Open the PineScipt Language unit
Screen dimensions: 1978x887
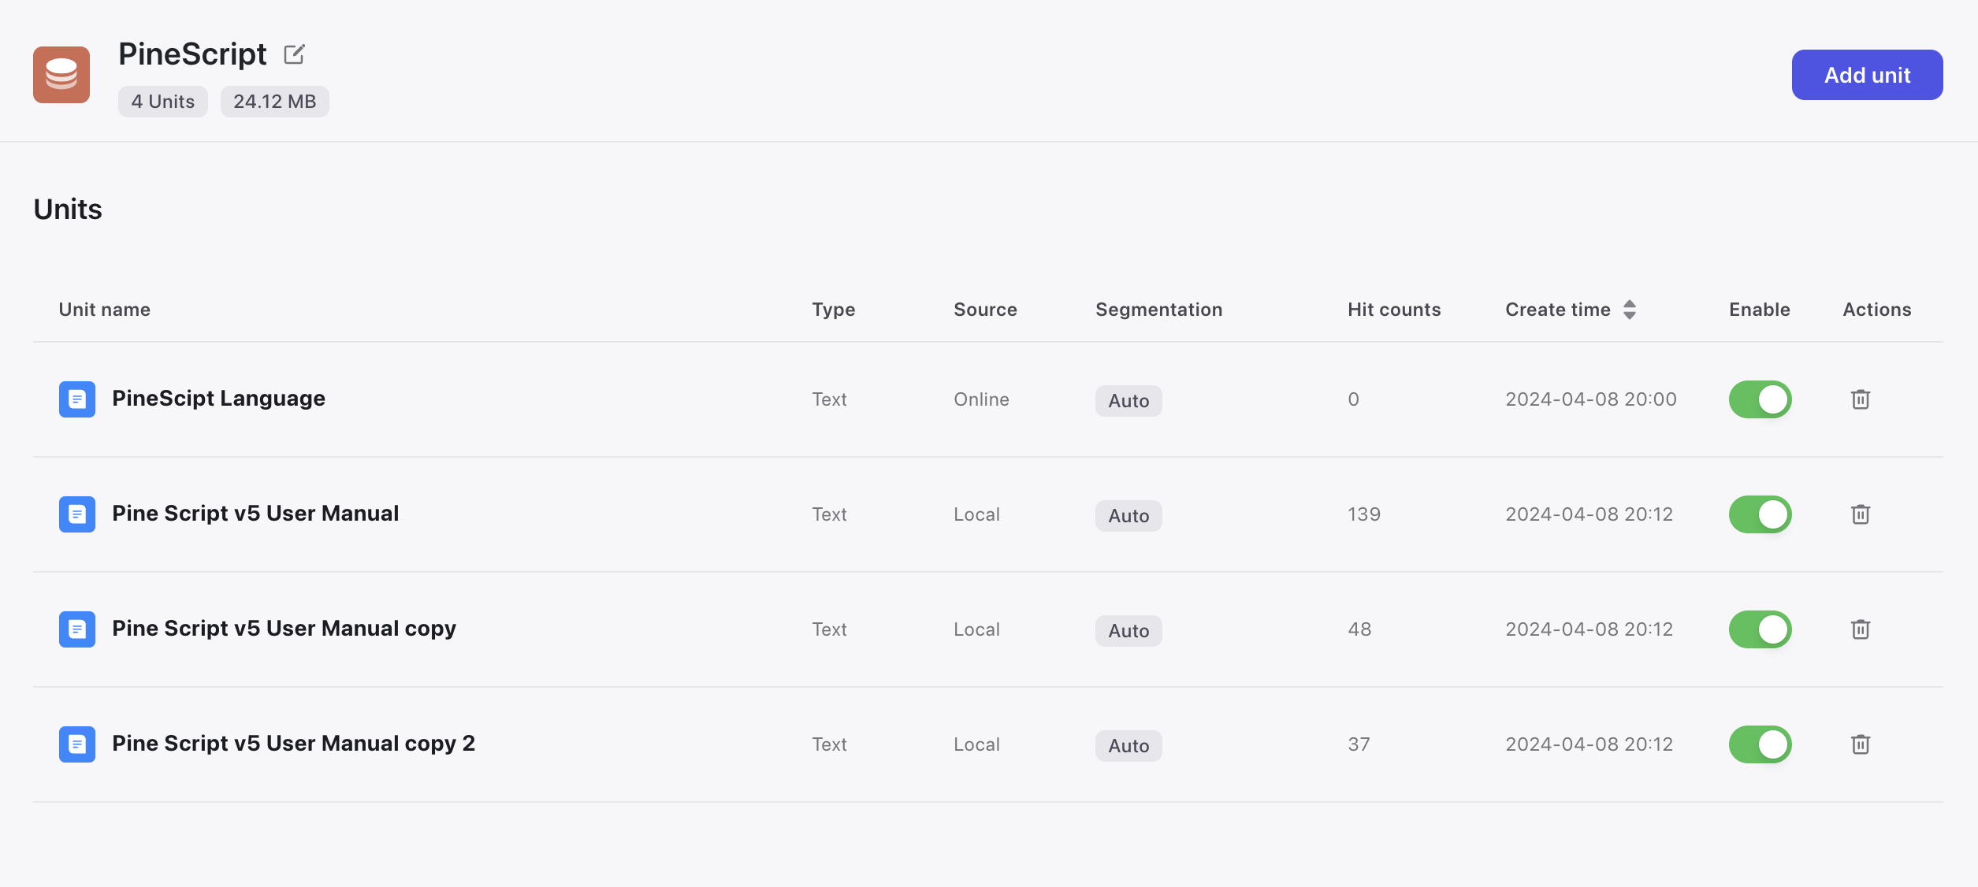218,399
